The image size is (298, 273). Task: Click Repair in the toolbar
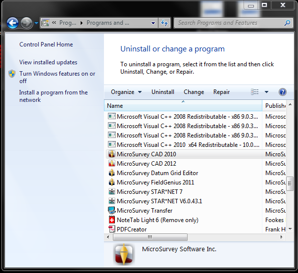(x=221, y=92)
